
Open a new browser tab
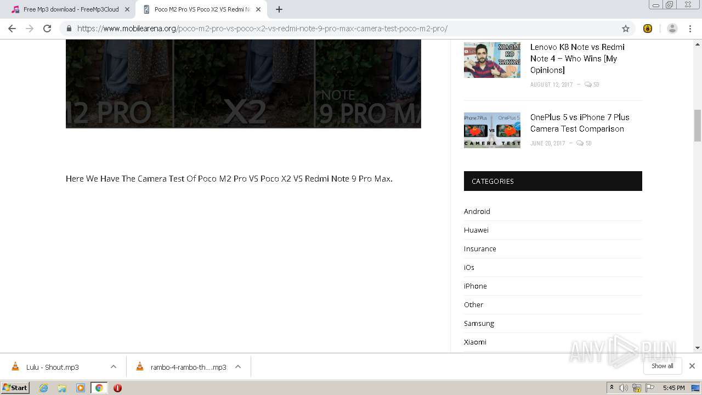click(x=279, y=9)
